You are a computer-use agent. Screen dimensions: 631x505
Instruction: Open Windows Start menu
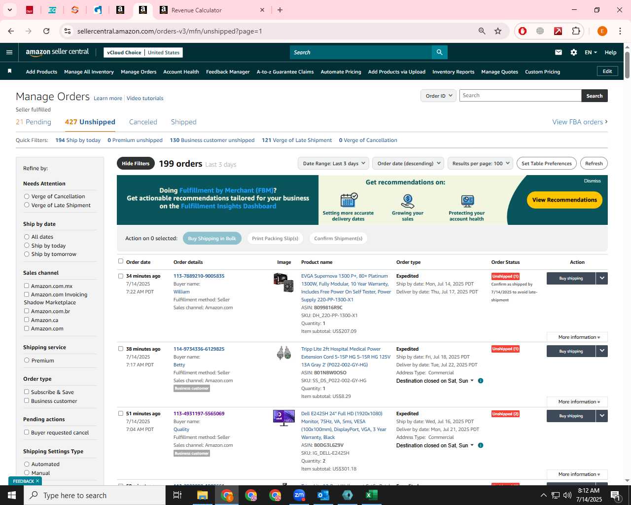(x=12, y=495)
